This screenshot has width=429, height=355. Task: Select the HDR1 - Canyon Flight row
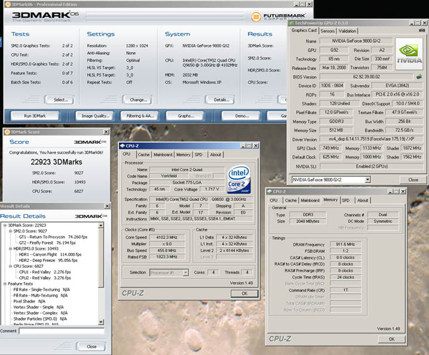pyautogui.click(x=50, y=254)
